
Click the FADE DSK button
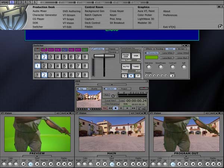coord(126,56)
